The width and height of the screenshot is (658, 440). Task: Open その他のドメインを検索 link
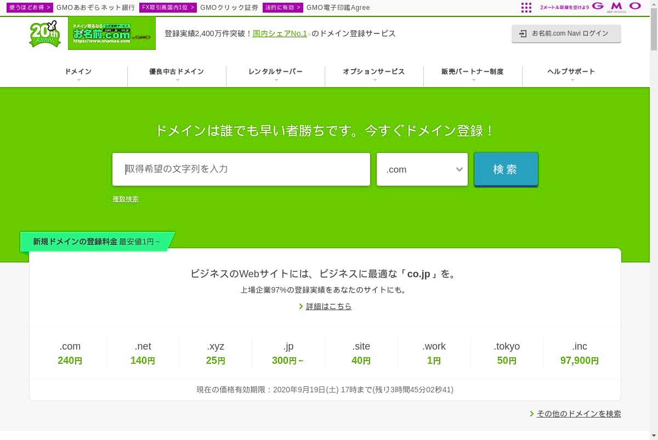[579, 414]
